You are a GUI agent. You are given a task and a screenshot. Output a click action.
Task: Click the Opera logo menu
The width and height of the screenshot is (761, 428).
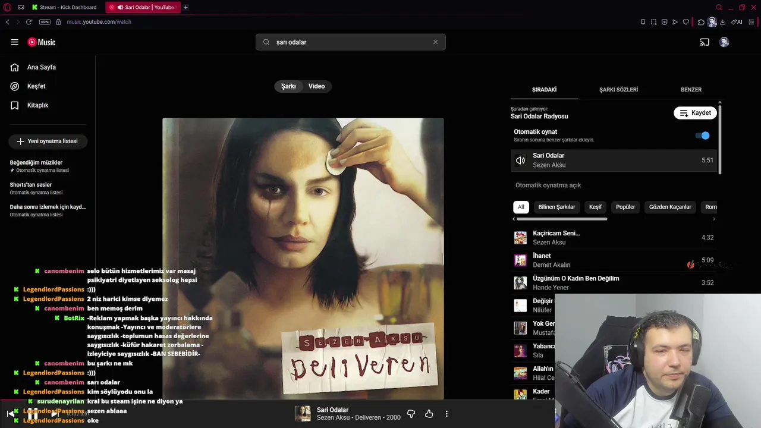click(7, 7)
